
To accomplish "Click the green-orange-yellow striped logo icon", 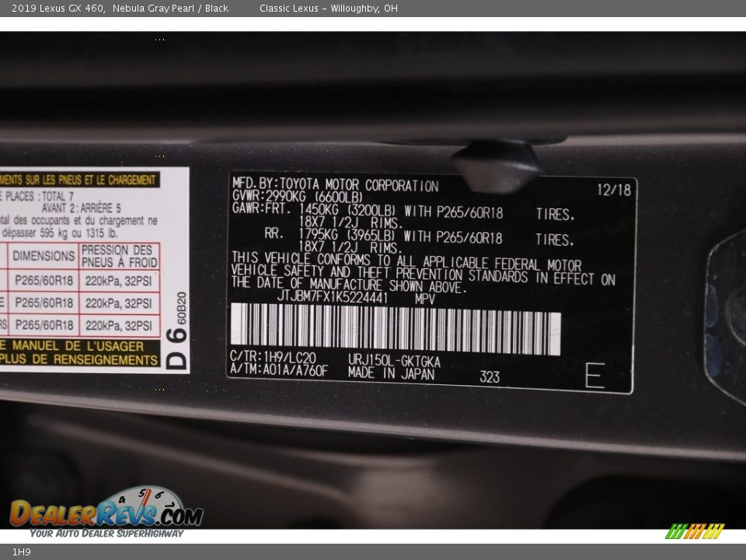I will pos(695,531).
